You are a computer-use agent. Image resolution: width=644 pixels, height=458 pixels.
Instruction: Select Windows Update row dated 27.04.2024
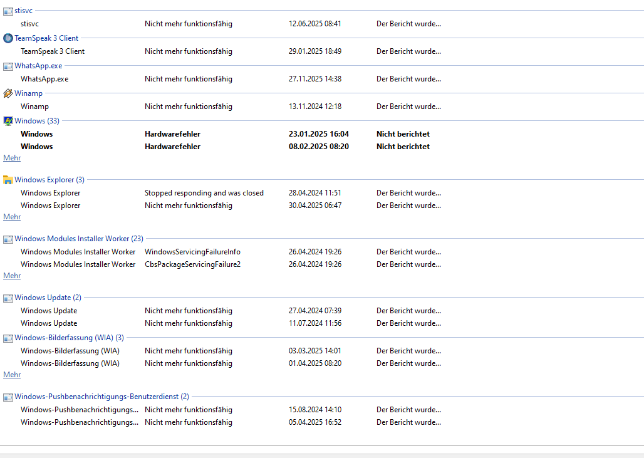coord(231,311)
